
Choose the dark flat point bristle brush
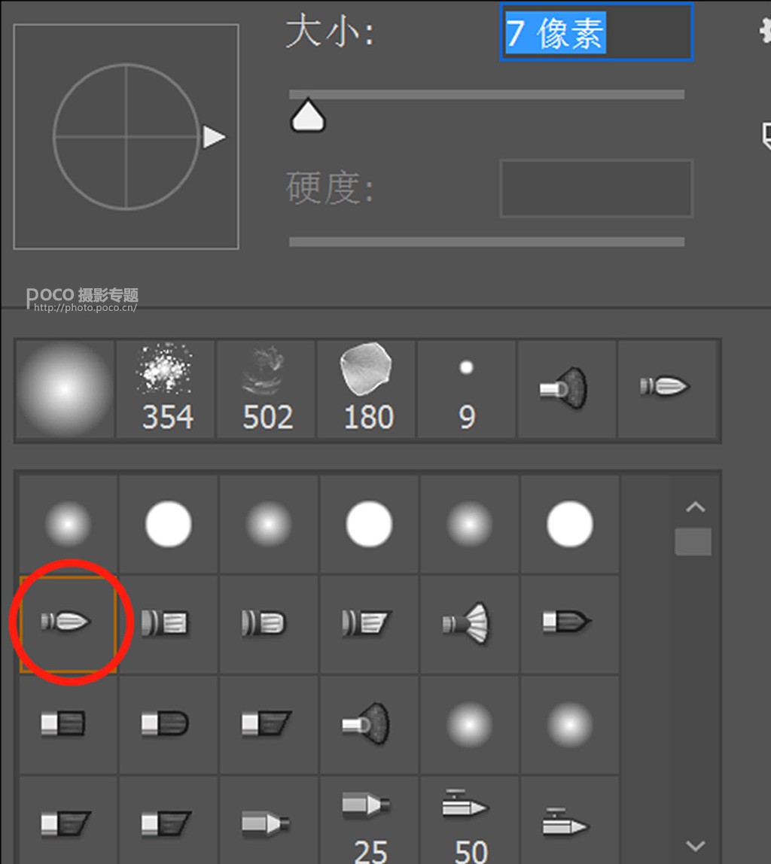(569, 624)
